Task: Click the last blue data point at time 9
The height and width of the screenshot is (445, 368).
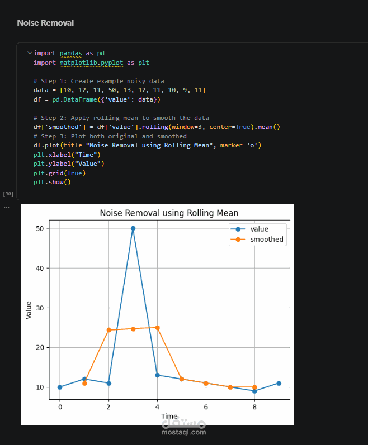Action: [x=279, y=383]
